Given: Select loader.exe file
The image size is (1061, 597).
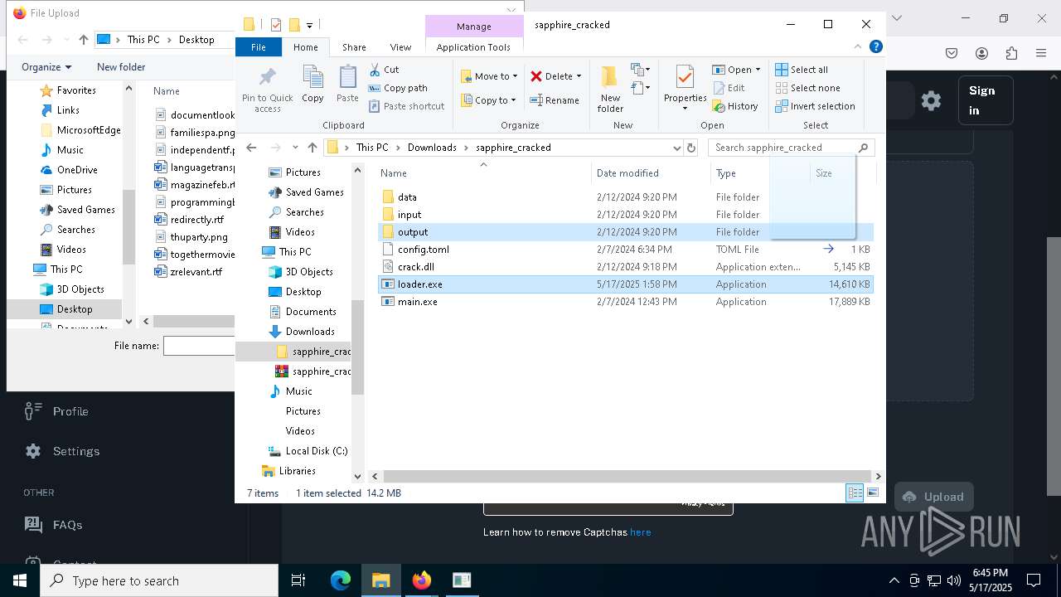Looking at the screenshot, I should click(x=626, y=284).
